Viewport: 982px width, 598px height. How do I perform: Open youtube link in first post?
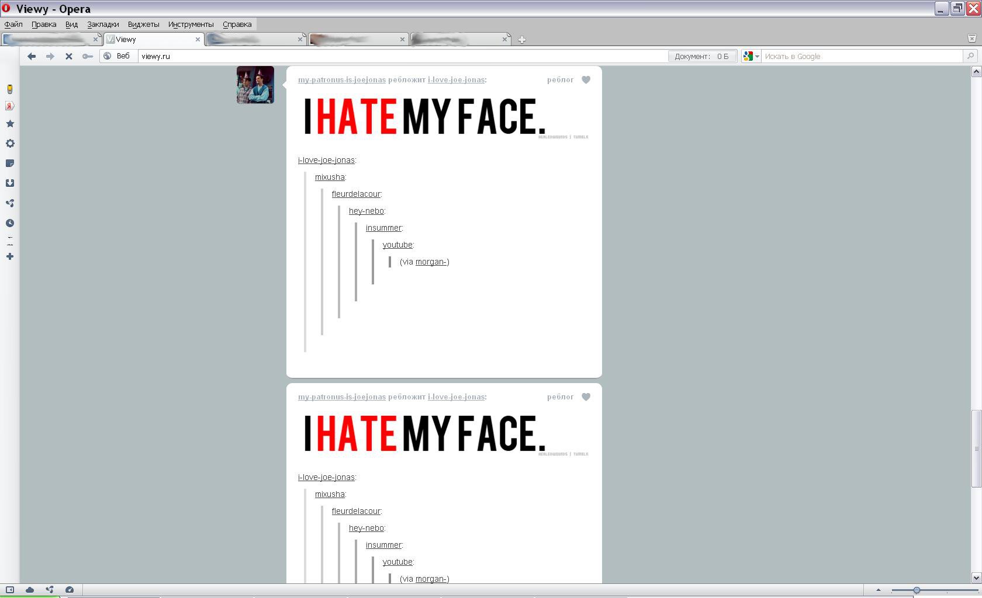pos(397,245)
